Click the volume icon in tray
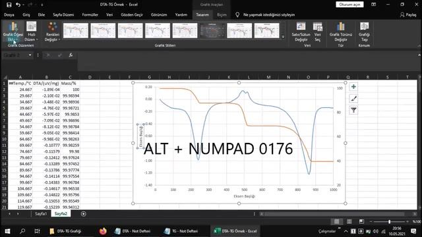Image resolution: width=422 pixels, height=237 pixels. [x=376, y=231]
